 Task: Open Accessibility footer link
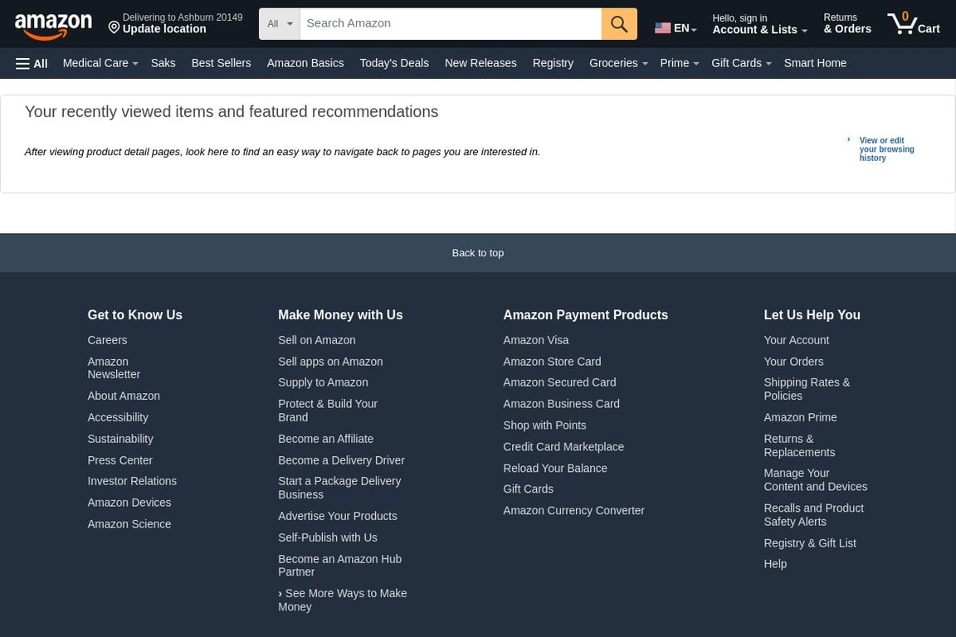[x=118, y=417]
